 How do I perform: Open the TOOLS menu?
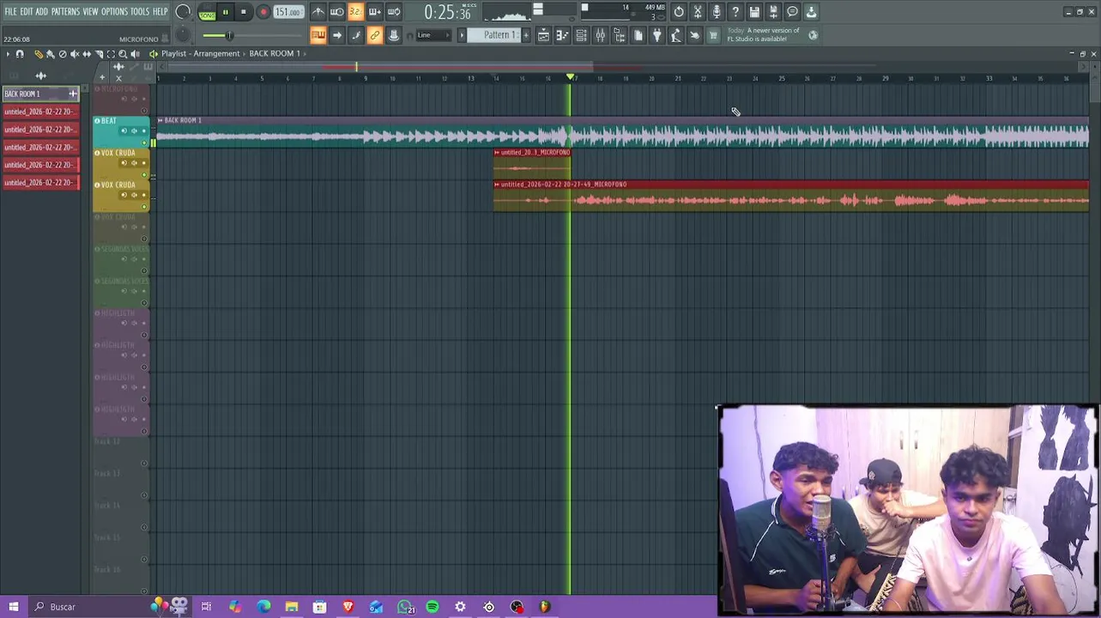point(140,12)
